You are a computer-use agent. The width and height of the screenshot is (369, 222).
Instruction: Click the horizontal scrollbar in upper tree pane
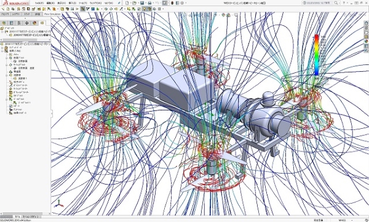pos(25,40)
